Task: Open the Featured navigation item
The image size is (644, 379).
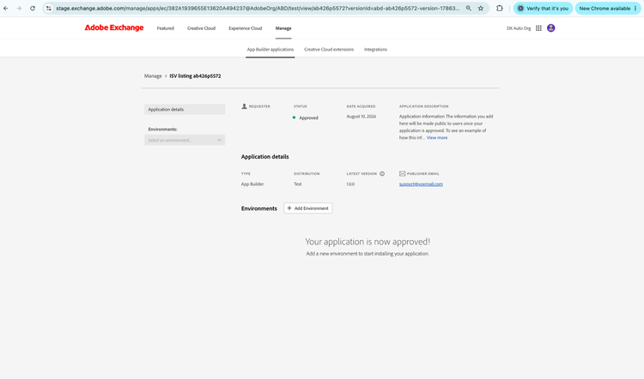Action: (x=166, y=28)
